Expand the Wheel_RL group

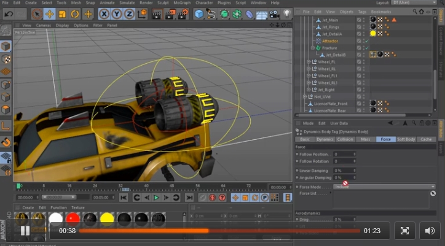click(x=309, y=69)
